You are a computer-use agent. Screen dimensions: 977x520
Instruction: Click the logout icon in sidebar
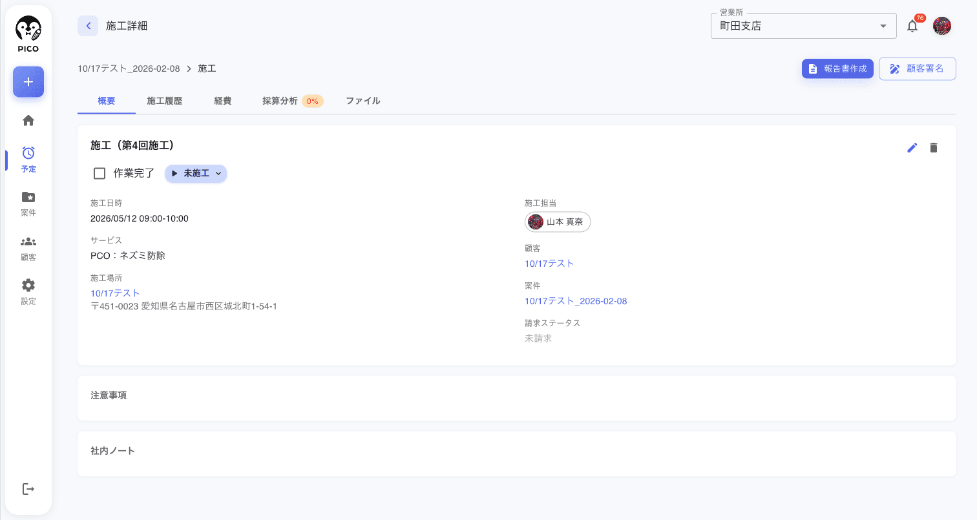pyautogui.click(x=28, y=489)
